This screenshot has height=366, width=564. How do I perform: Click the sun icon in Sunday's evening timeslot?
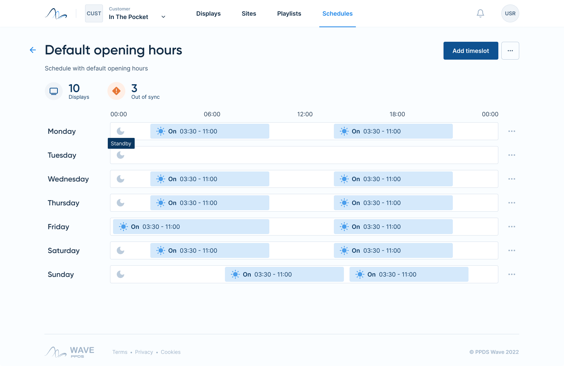[360, 274]
